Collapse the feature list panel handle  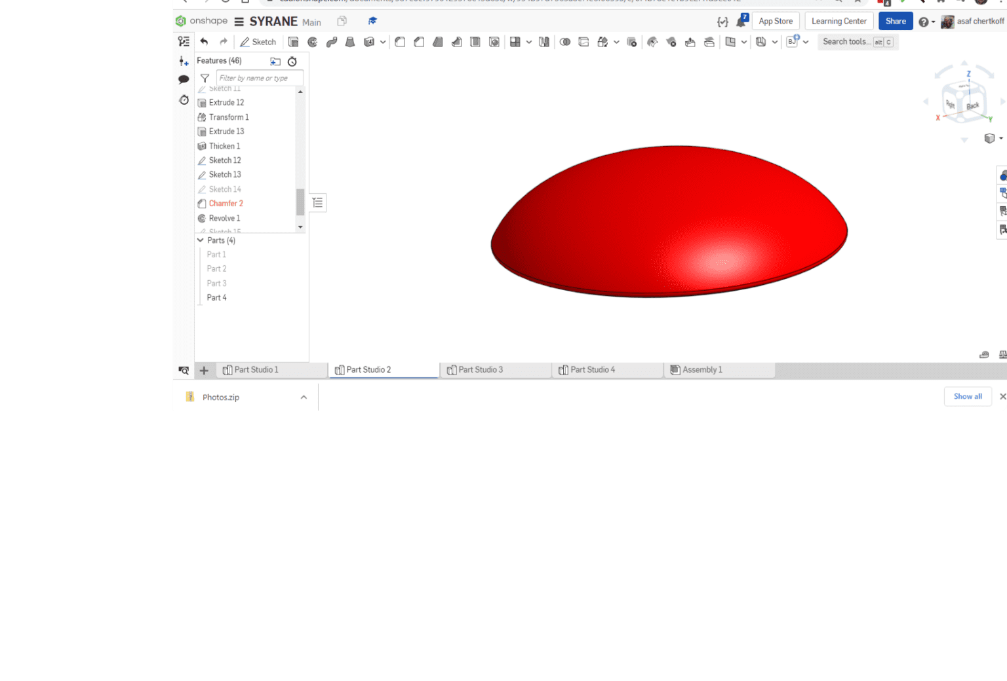pos(317,203)
